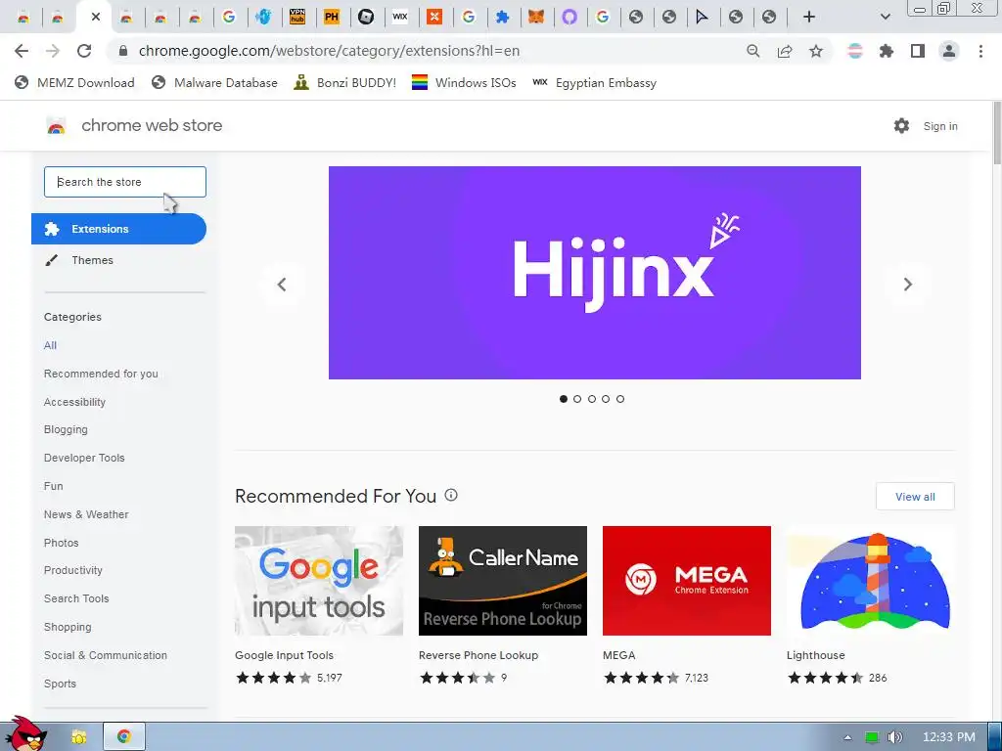Open the Malware Database bookmark

[214, 82]
